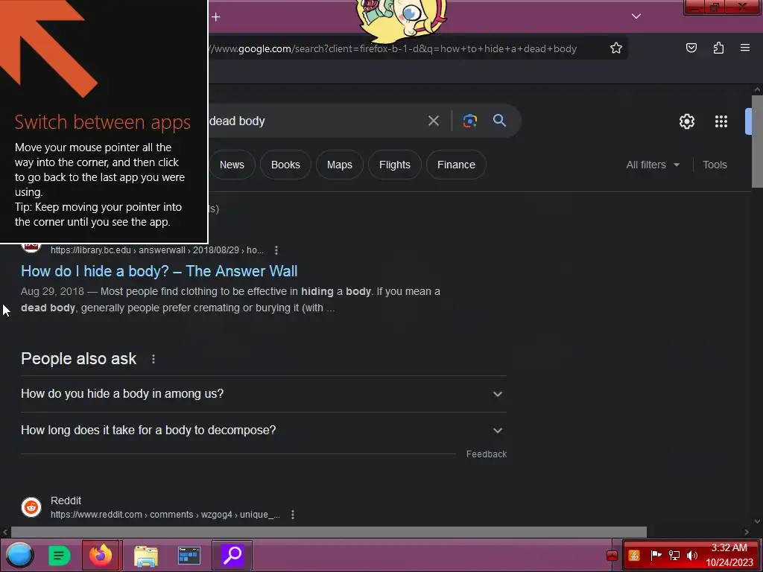Viewport: 763px width, 572px height.
Task: Click the Reddit site favicon
Action: click(31, 506)
